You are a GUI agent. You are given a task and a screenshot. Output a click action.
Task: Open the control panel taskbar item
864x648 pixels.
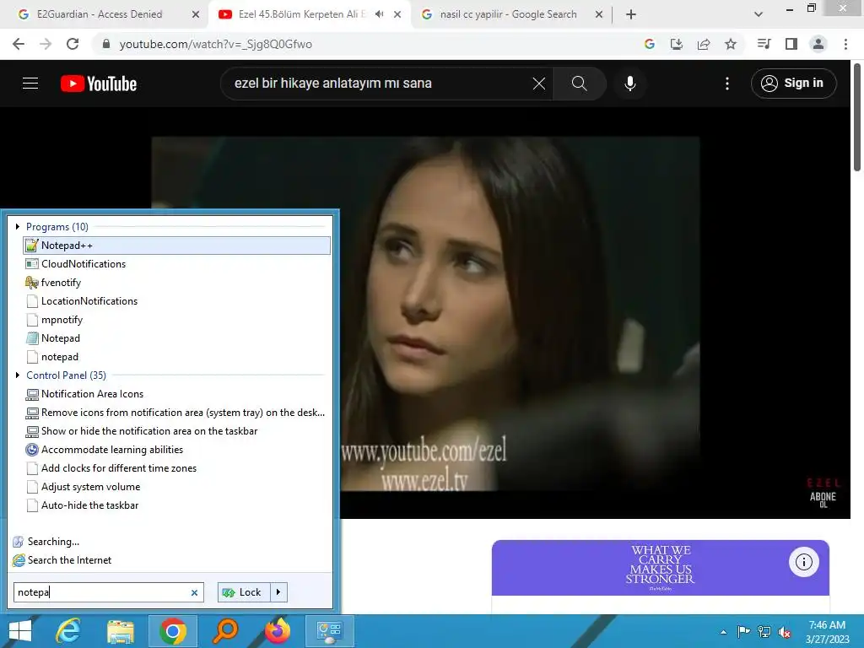click(x=330, y=631)
